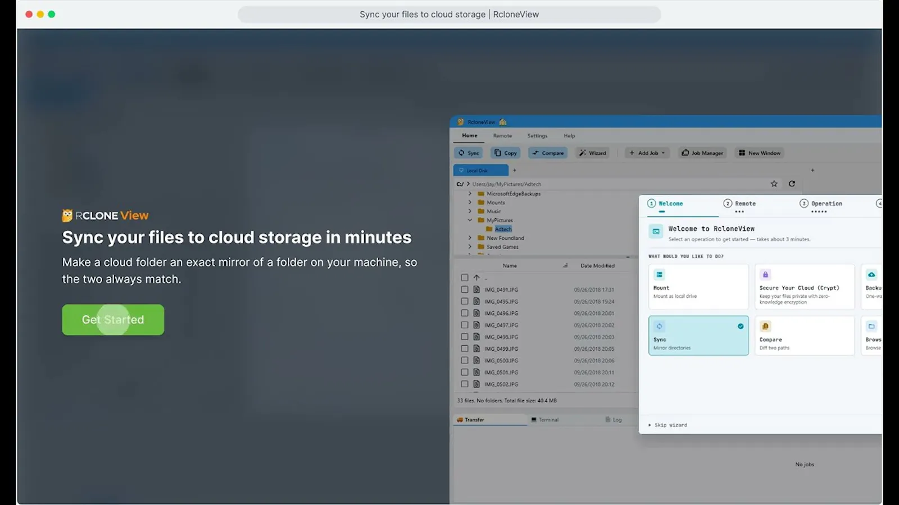The image size is (899, 505).
Task: Select the MyPictures folder in tree
Action: click(500, 221)
